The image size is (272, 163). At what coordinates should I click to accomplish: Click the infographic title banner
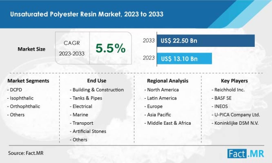(86, 14)
